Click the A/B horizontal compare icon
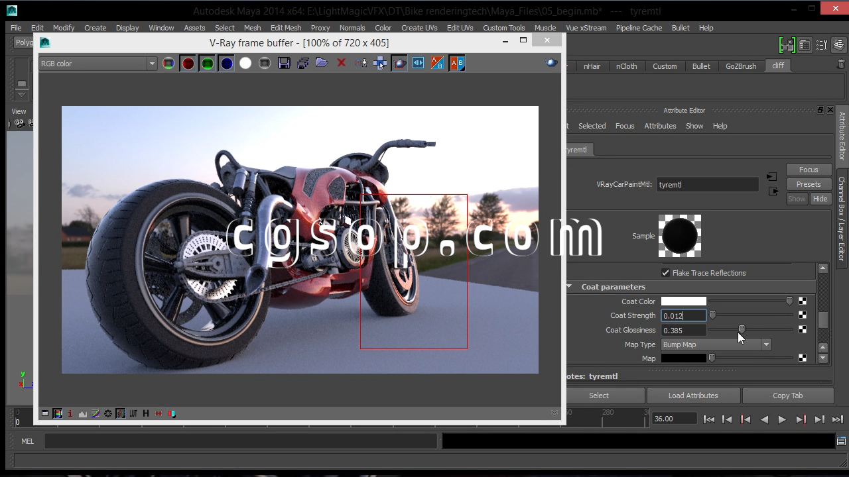 click(x=457, y=64)
